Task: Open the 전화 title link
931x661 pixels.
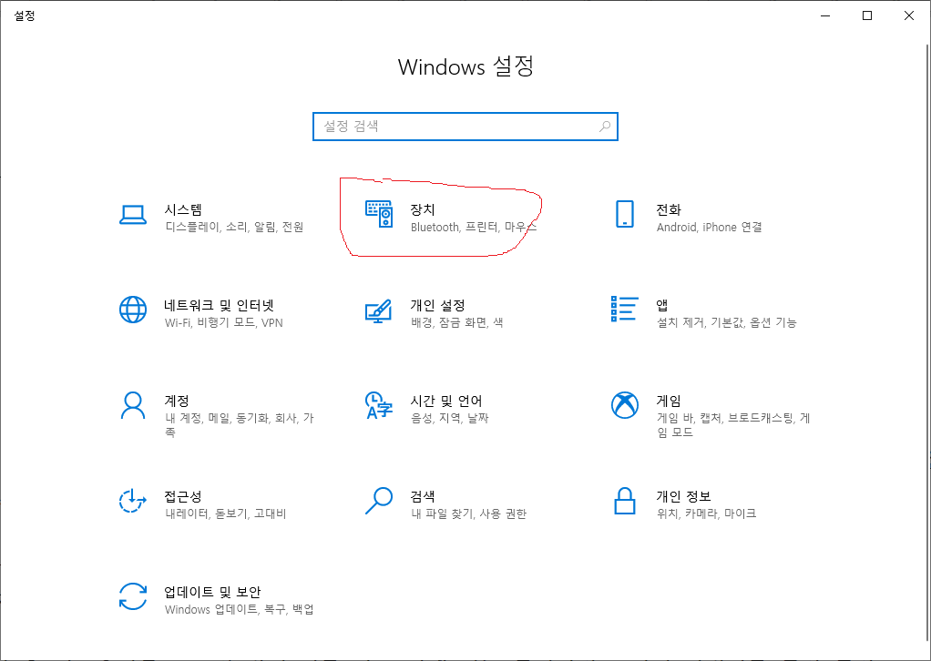Action: [669, 209]
